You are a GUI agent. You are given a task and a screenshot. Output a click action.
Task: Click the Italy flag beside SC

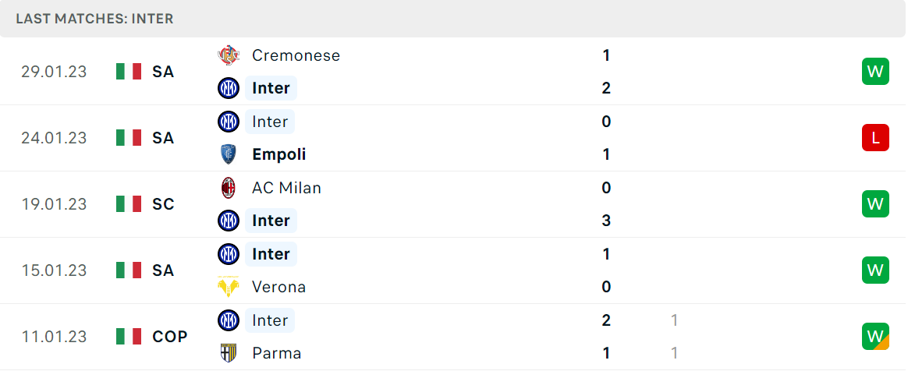pyautogui.click(x=129, y=204)
